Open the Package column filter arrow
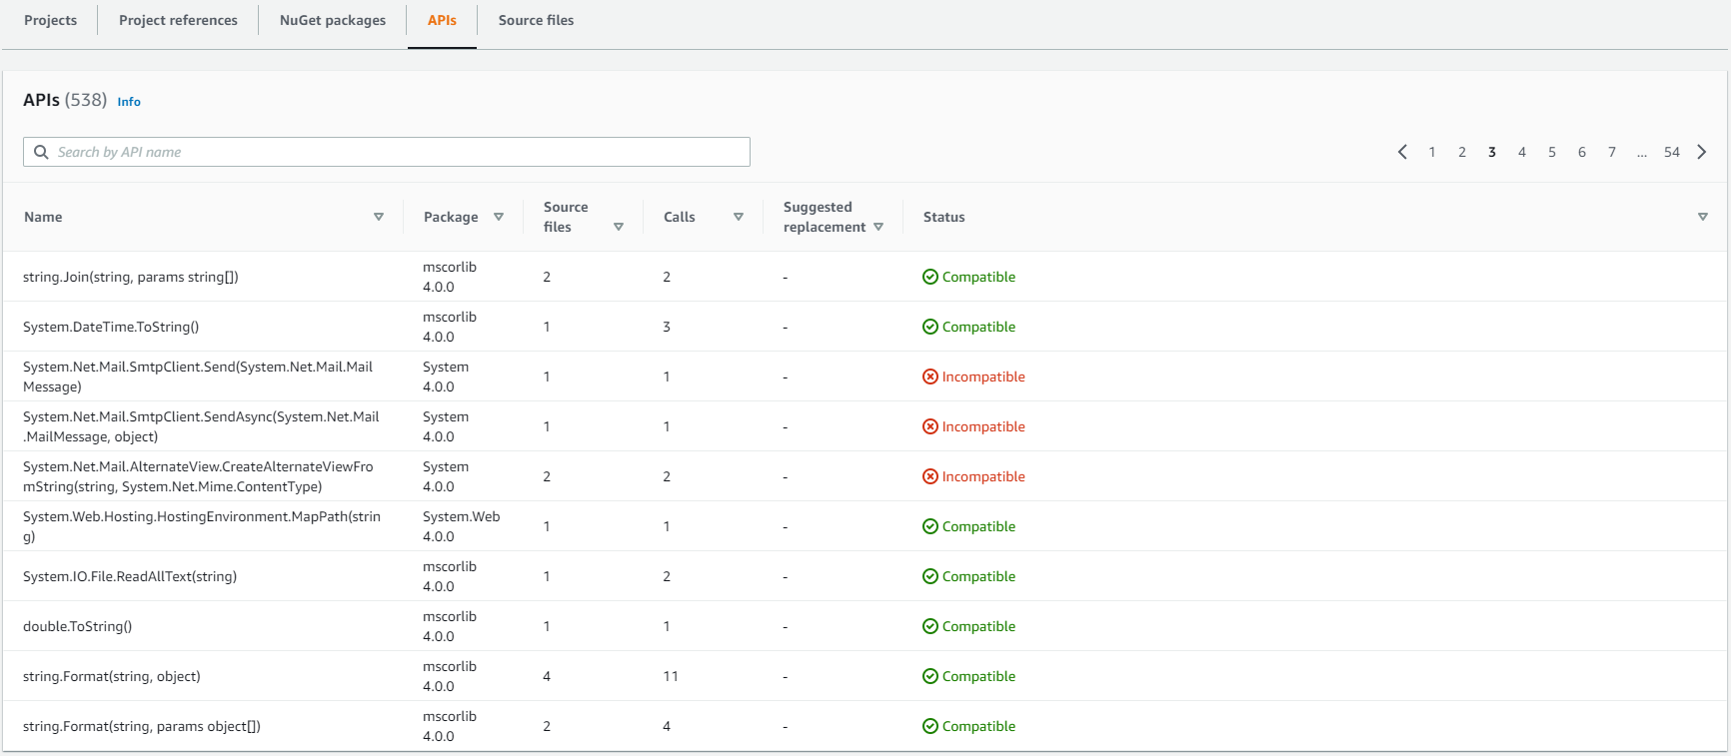This screenshot has height=756, width=1731. [x=499, y=217]
